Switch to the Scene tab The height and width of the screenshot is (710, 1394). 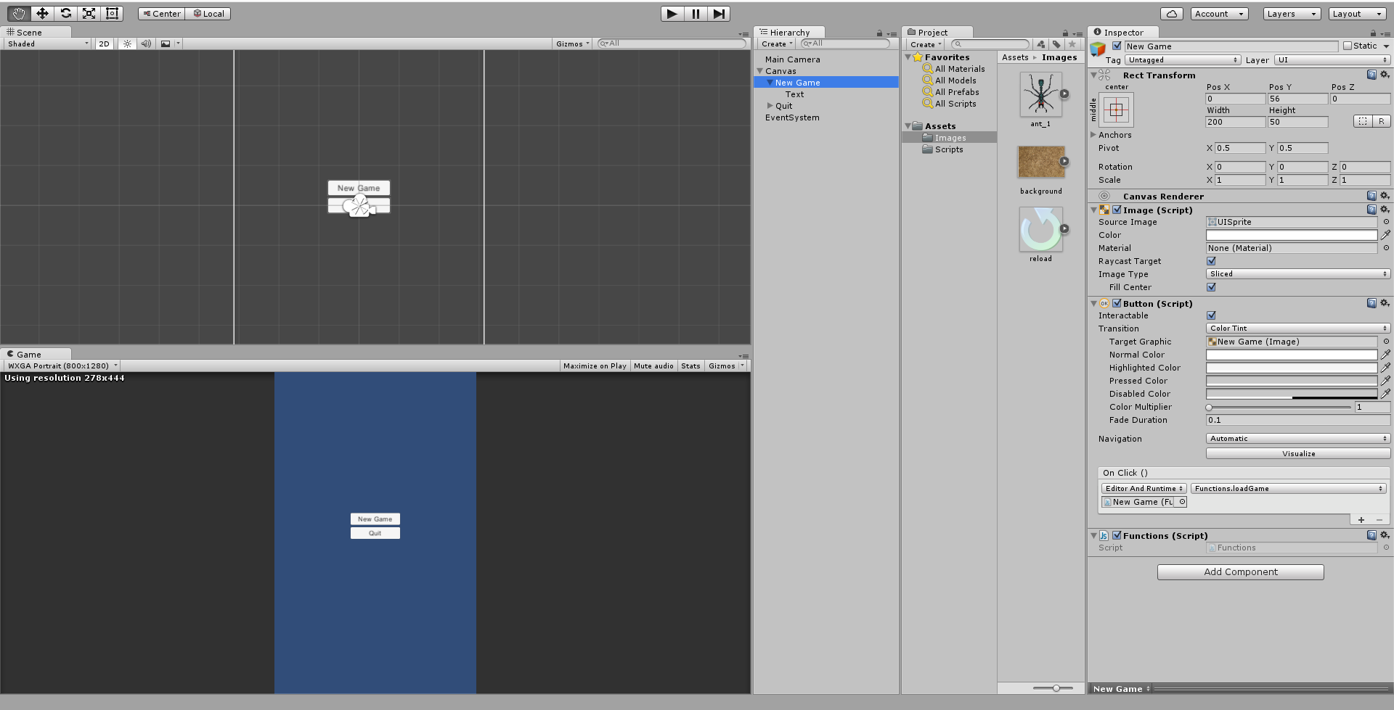[x=28, y=32]
